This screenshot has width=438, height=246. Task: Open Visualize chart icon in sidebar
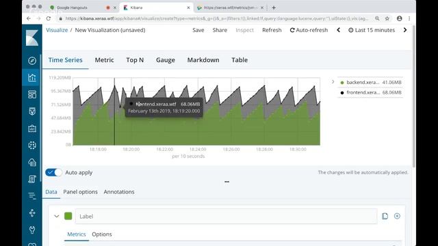pos(32,77)
